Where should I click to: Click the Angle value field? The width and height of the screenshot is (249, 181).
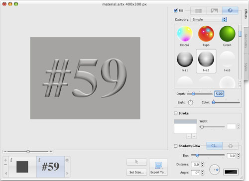[196, 173]
